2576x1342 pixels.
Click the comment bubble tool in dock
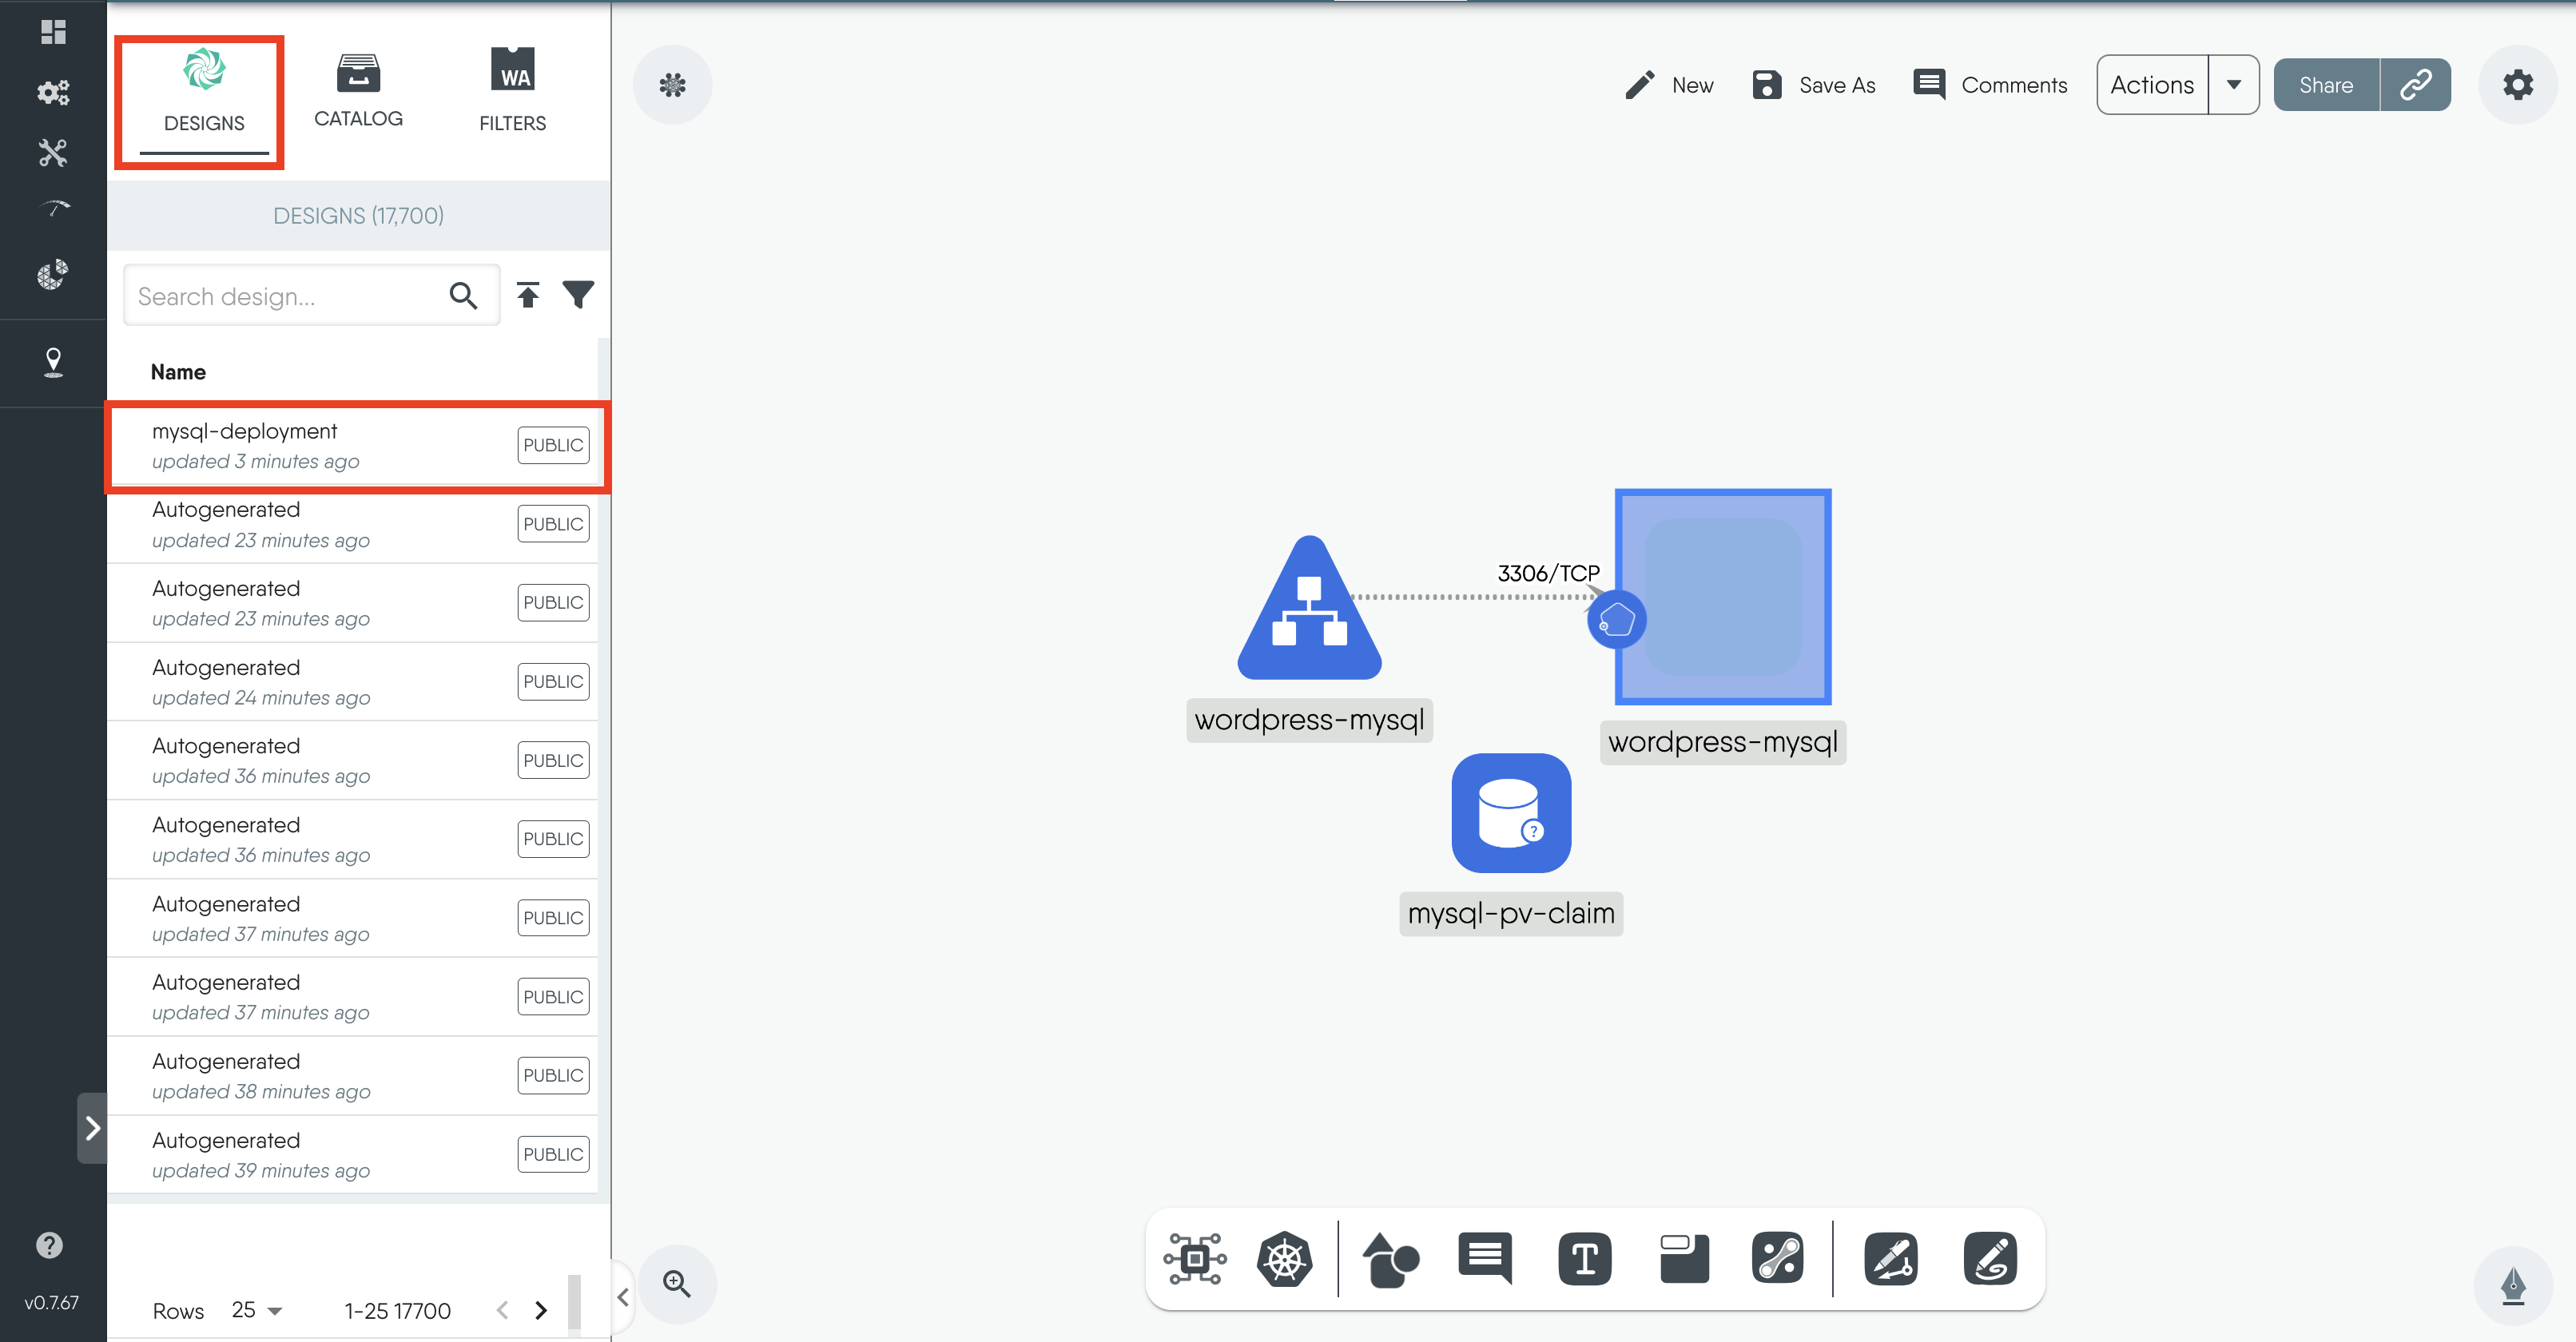1485,1257
